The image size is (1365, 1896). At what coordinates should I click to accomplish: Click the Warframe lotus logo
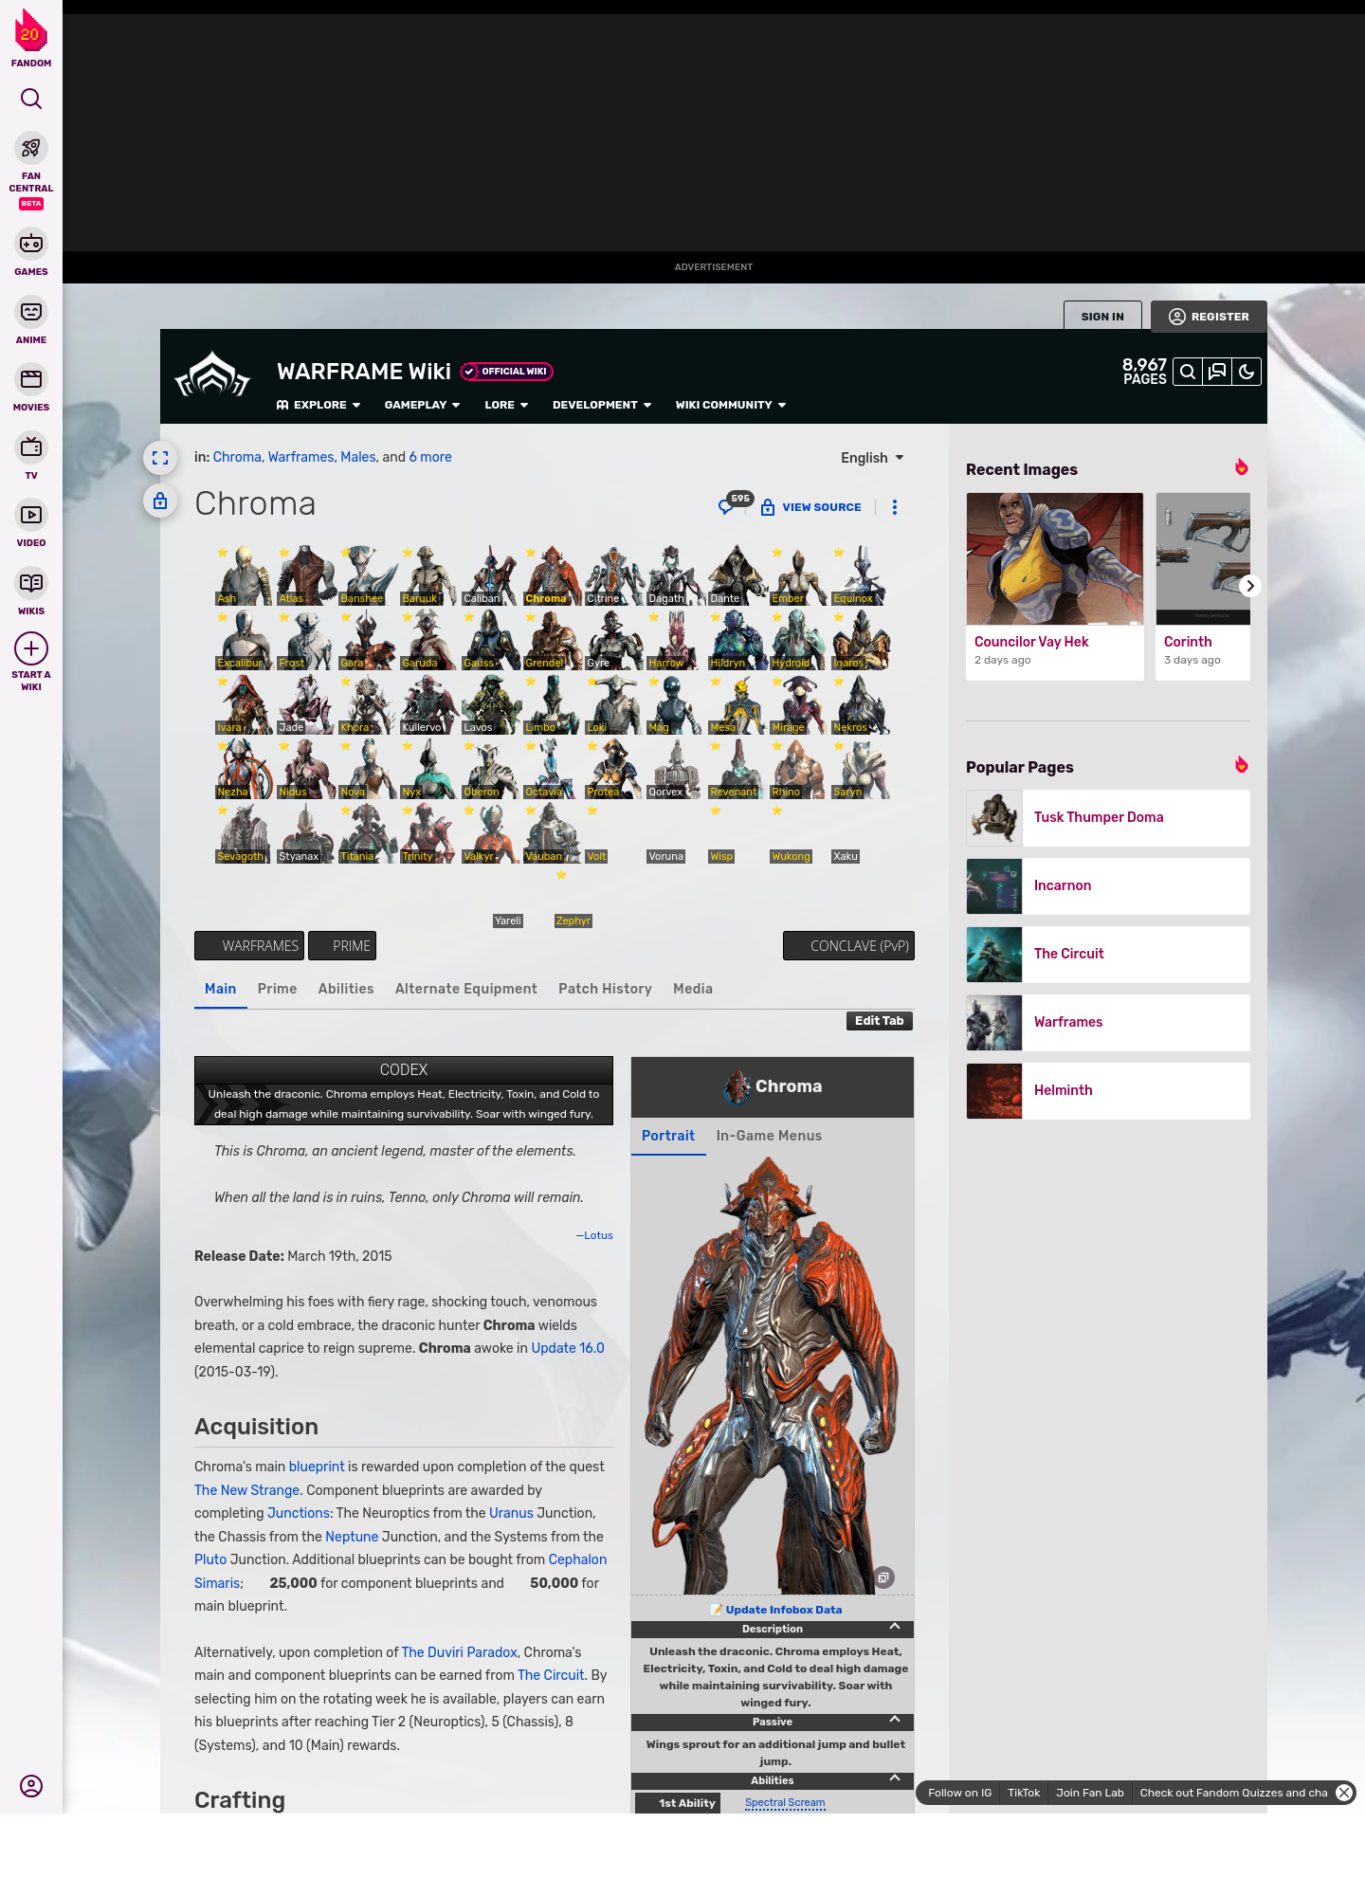click(x=213, y=375)
